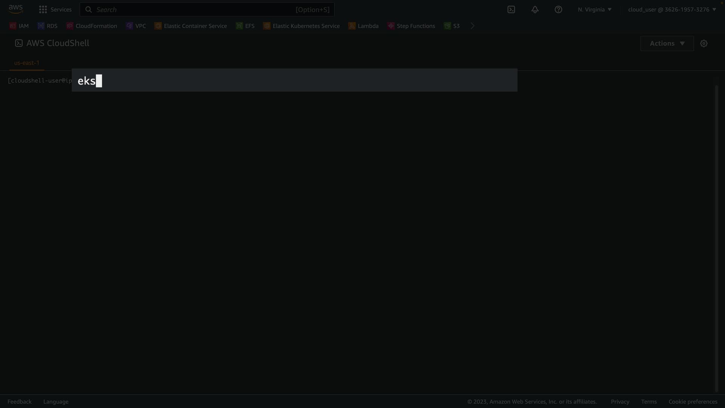Image resolution: width=725 pixels, height=408 pixels.
Task: Open CloudShell settings gear
Action: click(703, 43)
